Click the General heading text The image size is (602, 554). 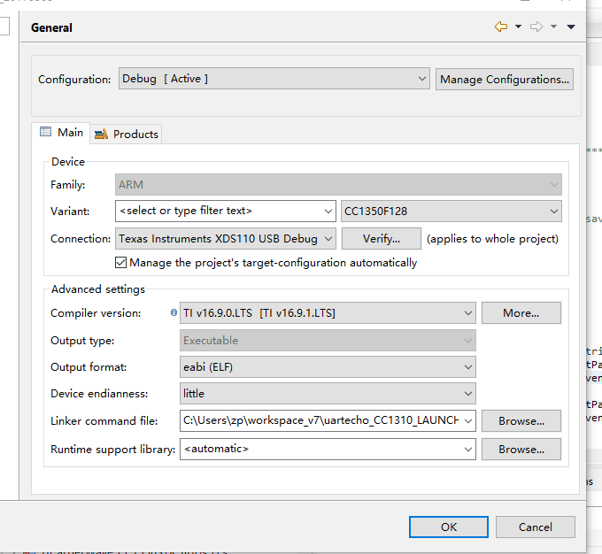(x=51, y=27)
